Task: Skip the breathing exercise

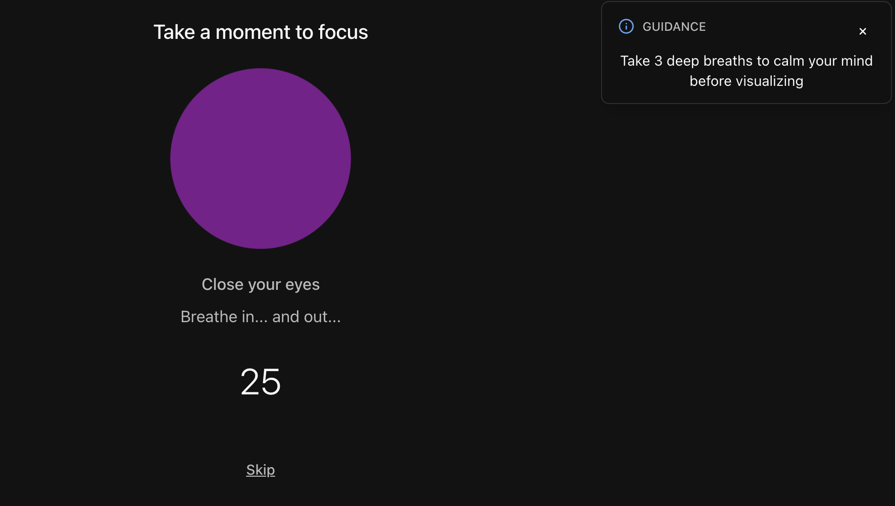Action: click(x=261, y=470)
